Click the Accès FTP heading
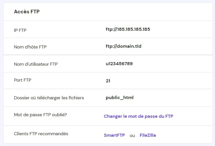The width and height of the screenshot is (215, 146). (x=27, y=12)
